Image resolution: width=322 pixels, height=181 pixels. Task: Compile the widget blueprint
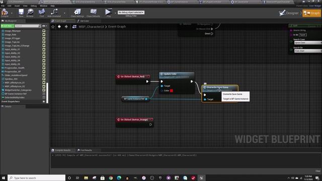pyautogui.click(x=5, y=13)
